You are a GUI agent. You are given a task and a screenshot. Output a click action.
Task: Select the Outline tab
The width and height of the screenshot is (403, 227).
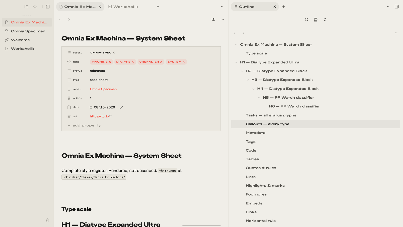pos(255,7)
